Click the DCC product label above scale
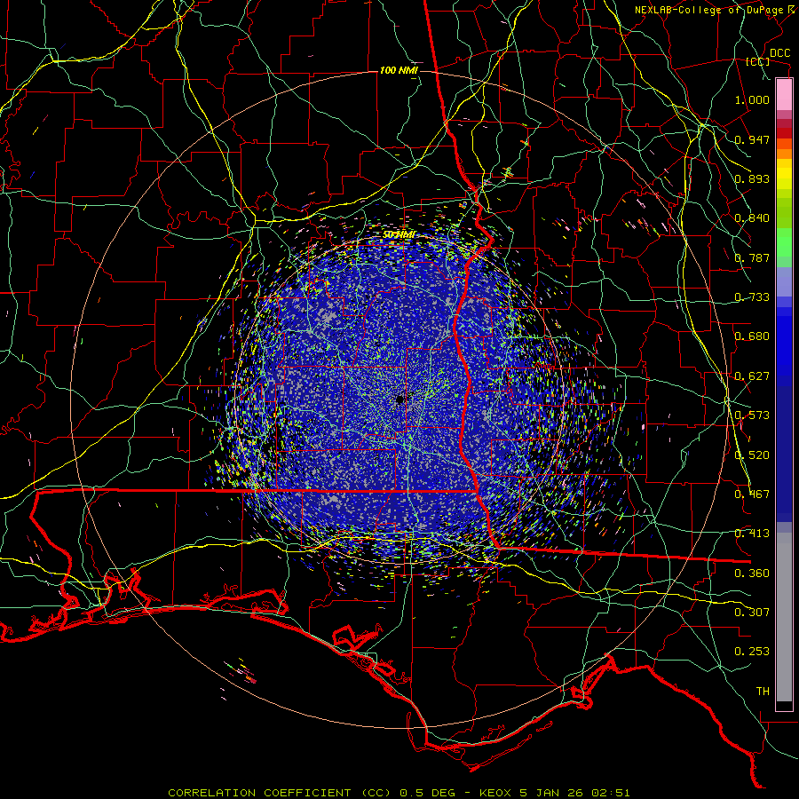This screenshot has width=799, height=799. pyautogui.click(x=779, y=53)
